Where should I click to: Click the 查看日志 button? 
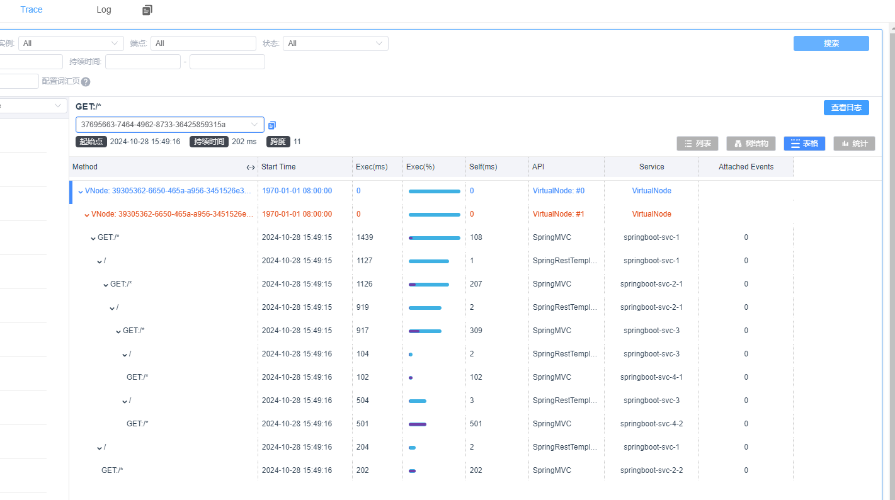(847, 108)
